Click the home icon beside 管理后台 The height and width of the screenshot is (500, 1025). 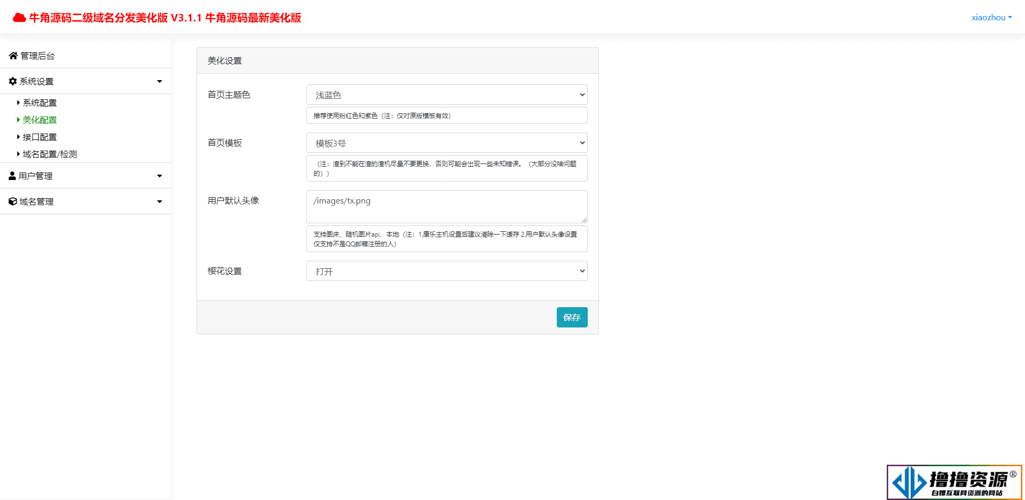13,56
